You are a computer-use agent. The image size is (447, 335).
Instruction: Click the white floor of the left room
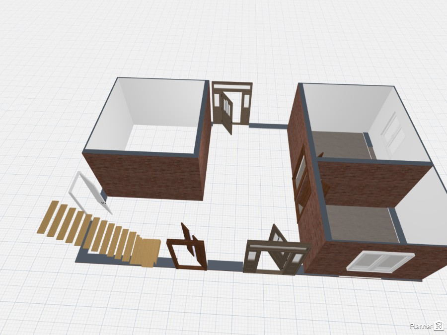point(159,138)
